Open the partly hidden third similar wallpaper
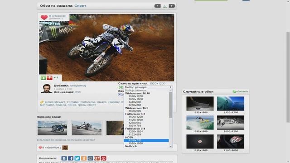290x163 pixels. [115, 128]
